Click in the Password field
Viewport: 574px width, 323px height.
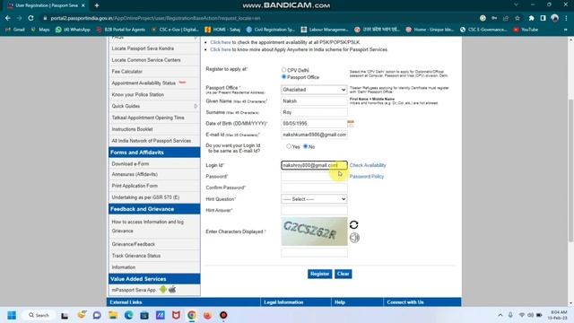pyautogui.click(x=314, y=177)
